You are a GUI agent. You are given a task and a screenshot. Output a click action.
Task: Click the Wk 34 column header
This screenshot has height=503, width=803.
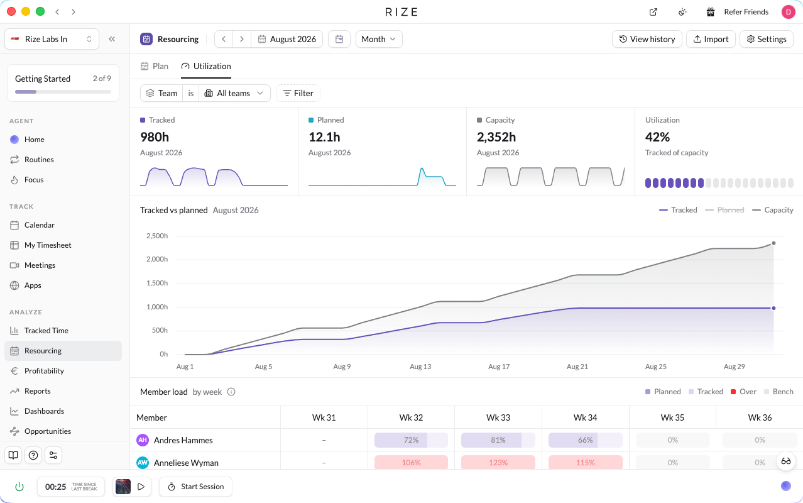(x=585, y=417)
